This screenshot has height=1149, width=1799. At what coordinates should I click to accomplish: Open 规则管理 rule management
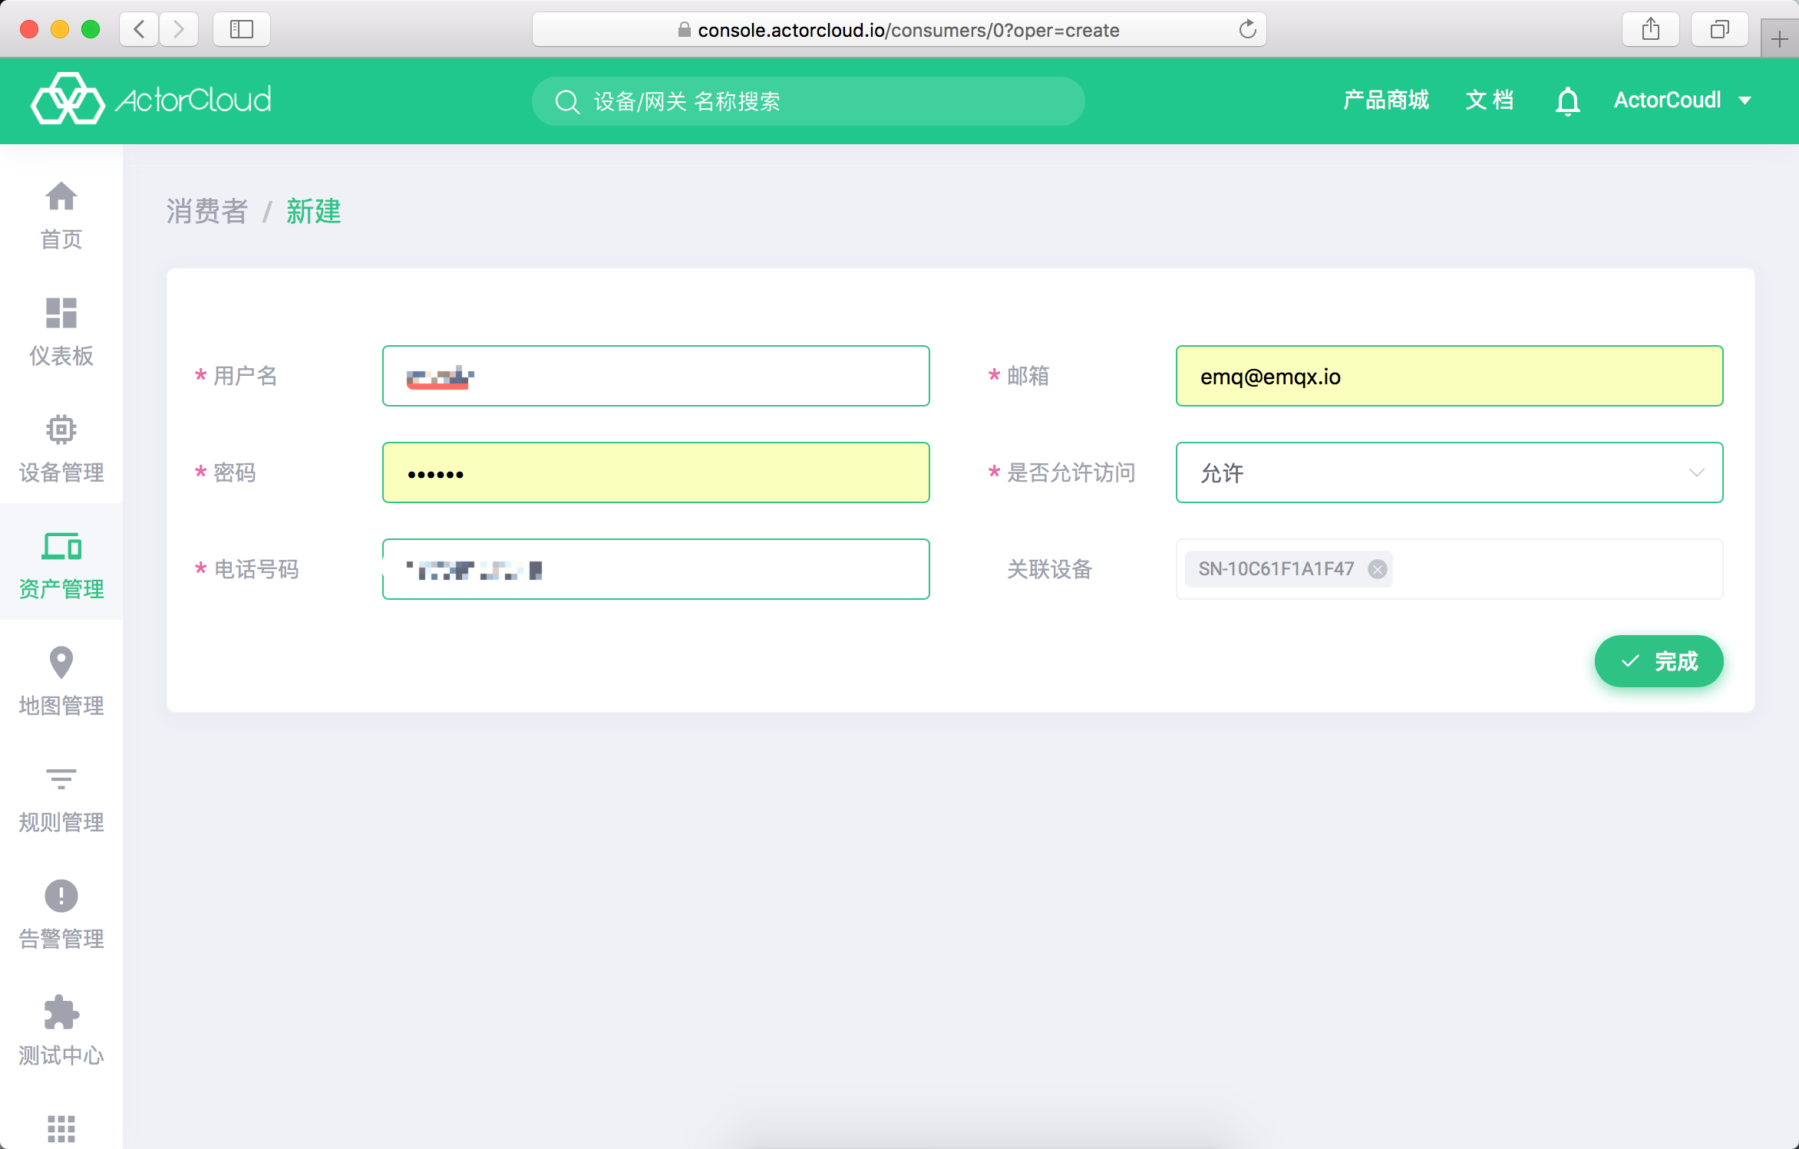[x=61, y=798]
